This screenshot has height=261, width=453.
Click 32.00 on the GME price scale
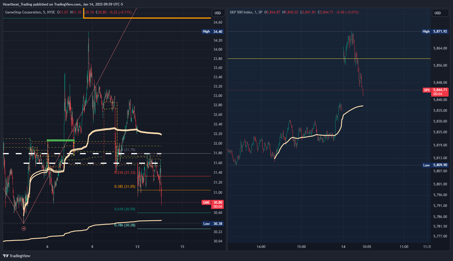[x=218, y=143]
